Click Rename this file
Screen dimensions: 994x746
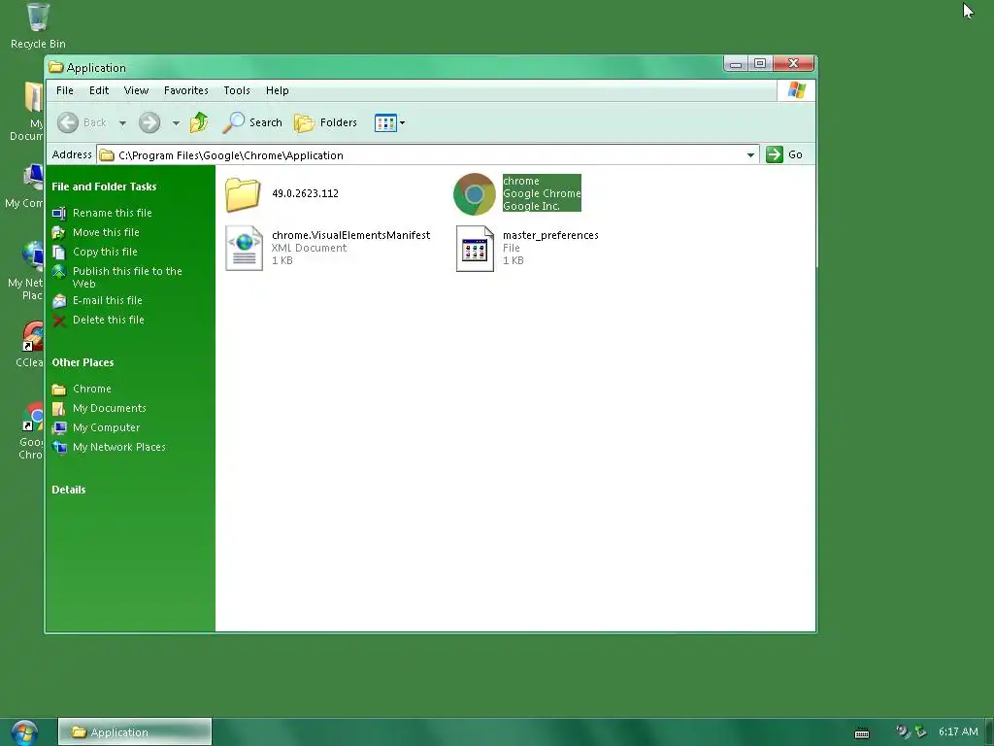point(113,213)
